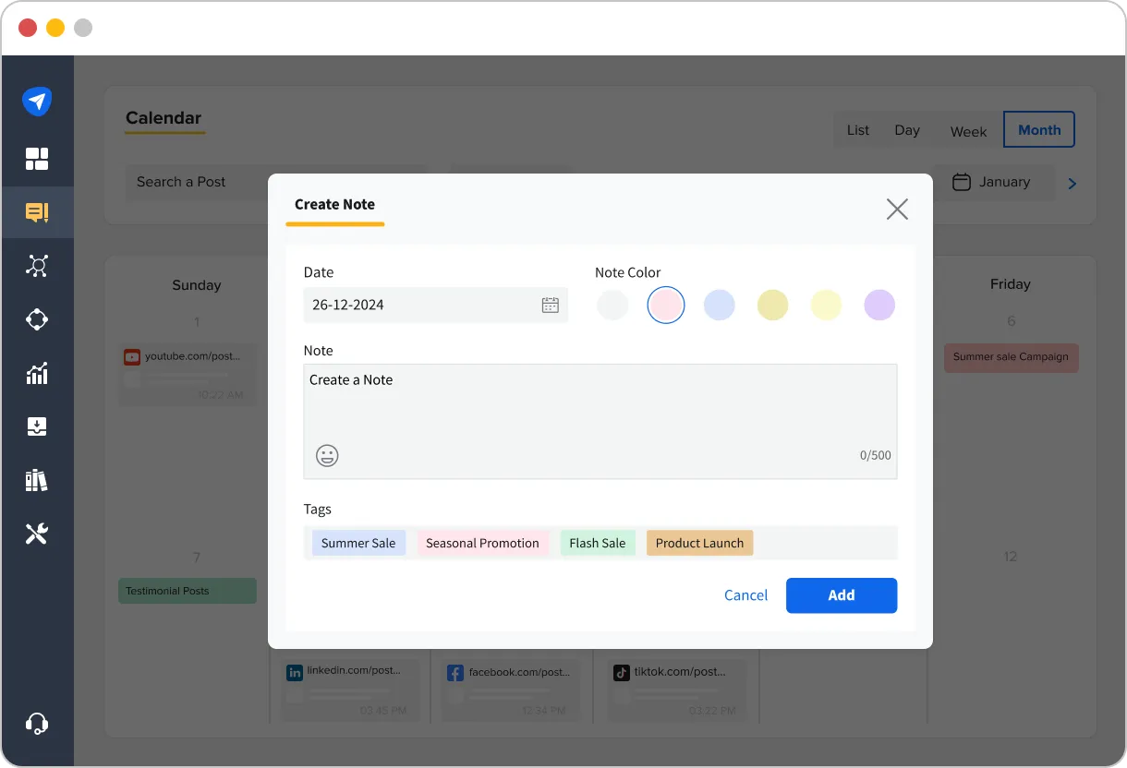Click the Sunday column header

[x=197, y=285]
